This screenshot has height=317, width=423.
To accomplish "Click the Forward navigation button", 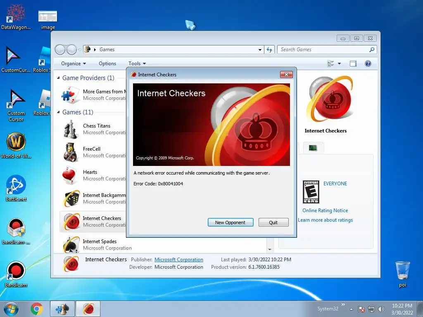I will coord(71,50).
